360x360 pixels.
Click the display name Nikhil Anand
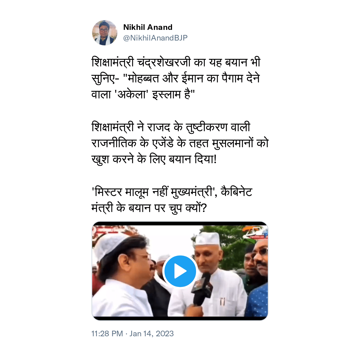coord(148,27)
